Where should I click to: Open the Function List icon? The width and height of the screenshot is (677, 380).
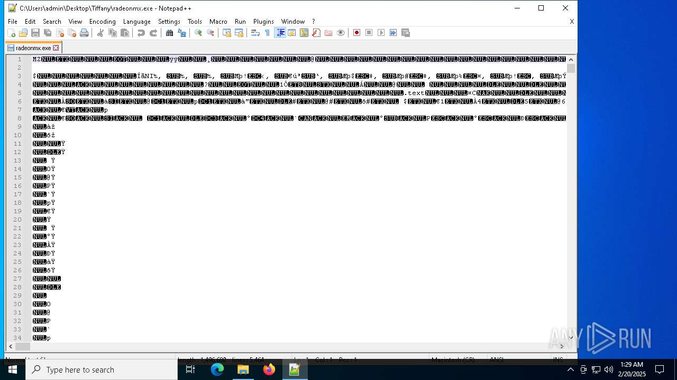point(316,33)
